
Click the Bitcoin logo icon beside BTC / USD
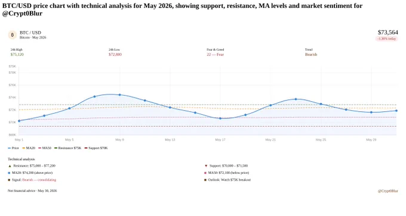click(12, 35)
